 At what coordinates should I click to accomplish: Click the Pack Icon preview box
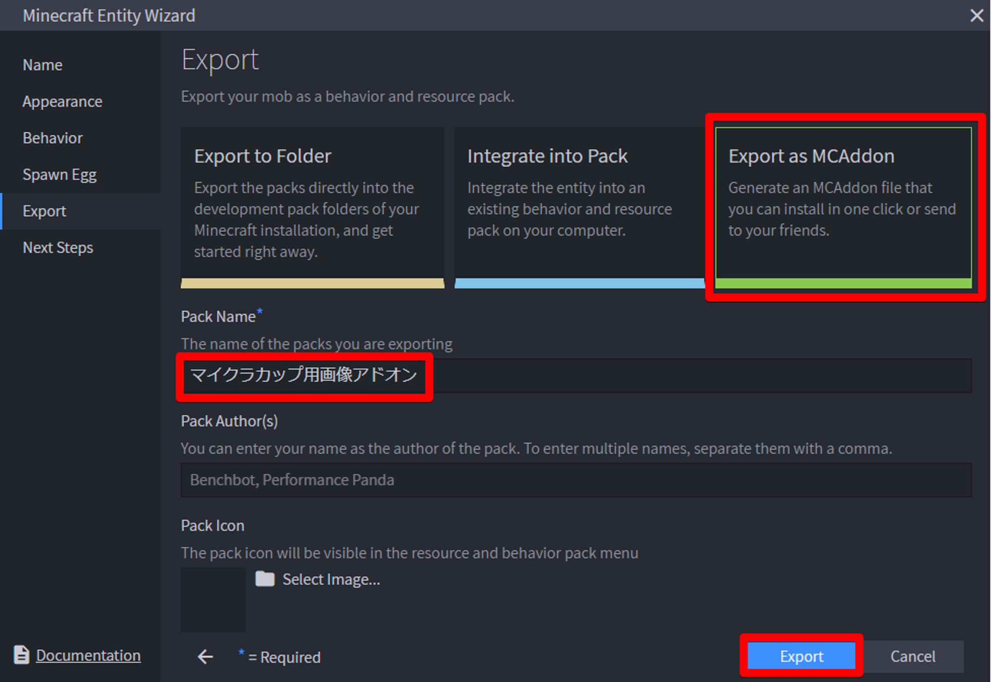pyautogui.click(x=213, y=599)
